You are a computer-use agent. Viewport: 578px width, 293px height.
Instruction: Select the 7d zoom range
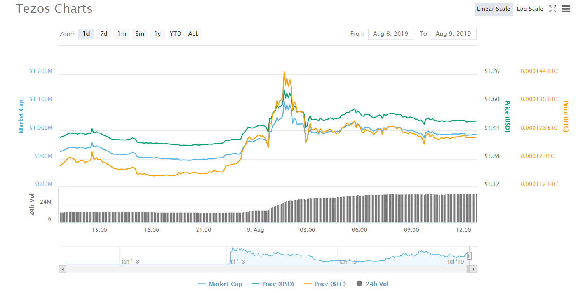(104, 34)
